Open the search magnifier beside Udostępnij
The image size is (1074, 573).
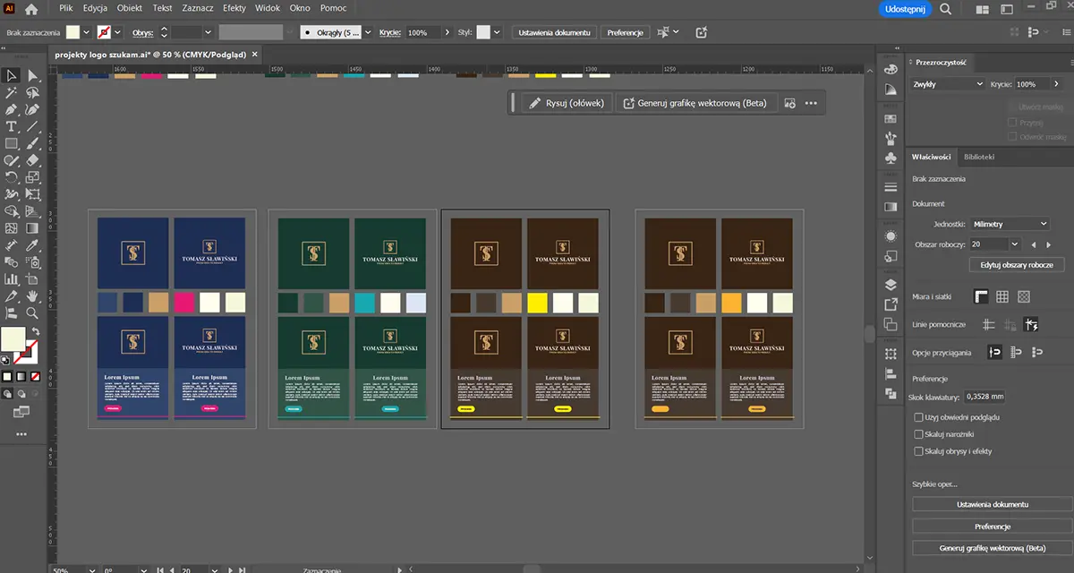[946, 9]
